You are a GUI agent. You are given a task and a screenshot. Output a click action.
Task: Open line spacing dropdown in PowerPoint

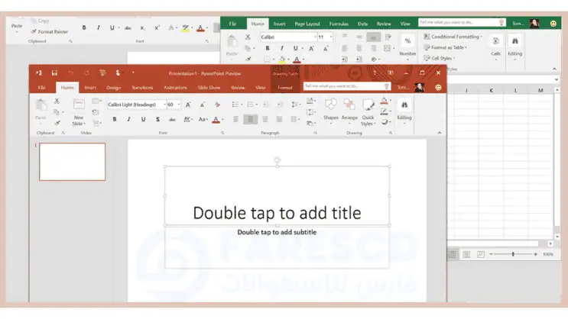296,105
